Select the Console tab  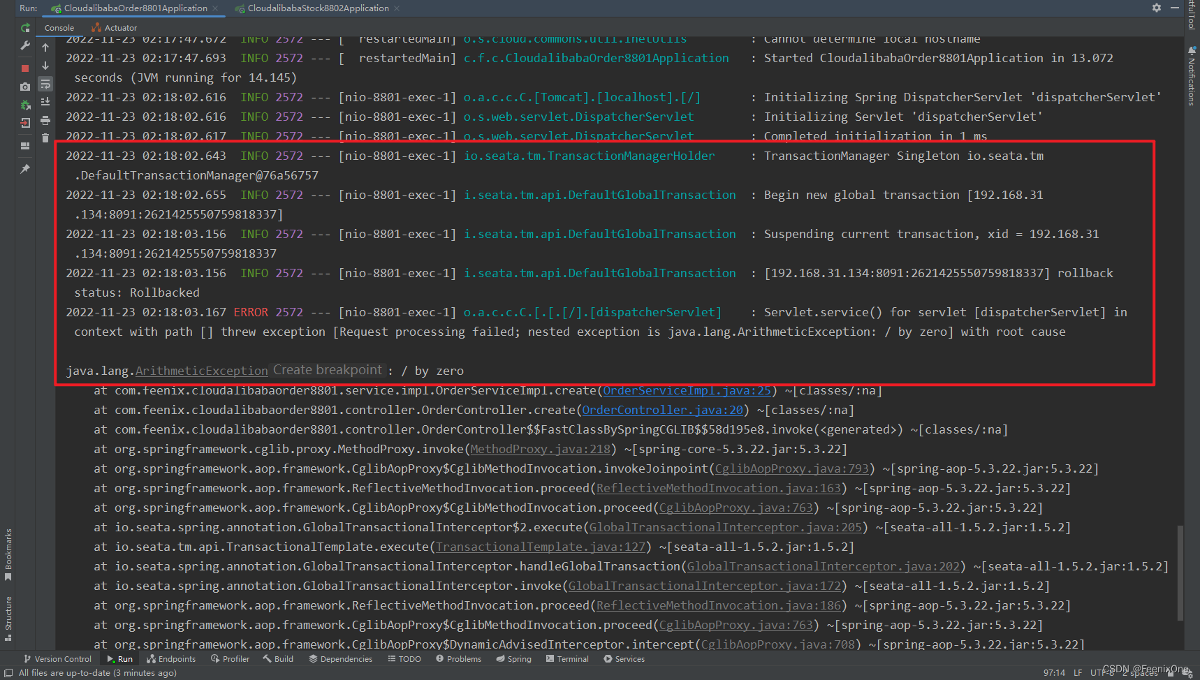tap(59, 28)
